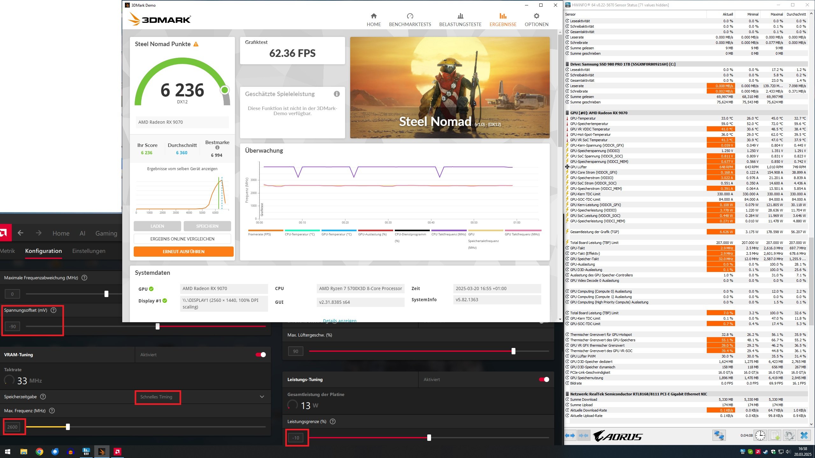The height and width of the screenshot is (458, 815).
Task: Switch to the Einstellungen tab in Adrenalin
Action: pos(89,251)
